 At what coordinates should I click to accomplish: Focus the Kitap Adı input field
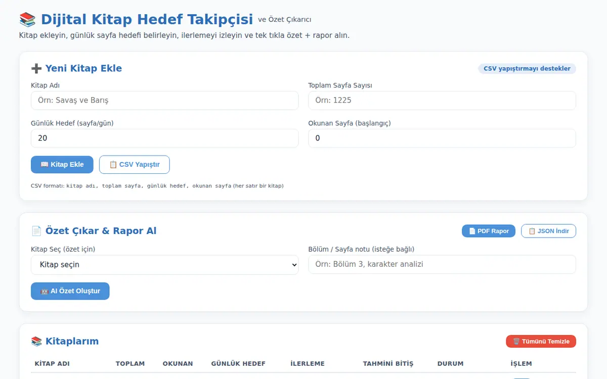(165, 100)
